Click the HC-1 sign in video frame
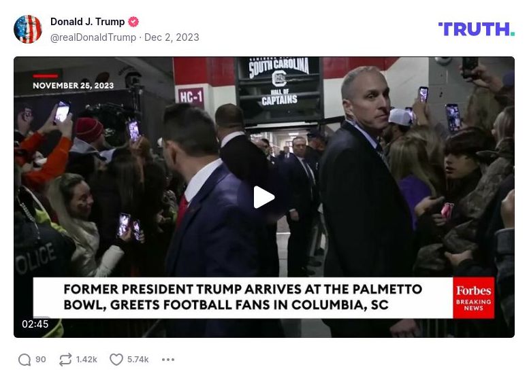The width and height of the screenshot is (529, 380). (191, 97)
